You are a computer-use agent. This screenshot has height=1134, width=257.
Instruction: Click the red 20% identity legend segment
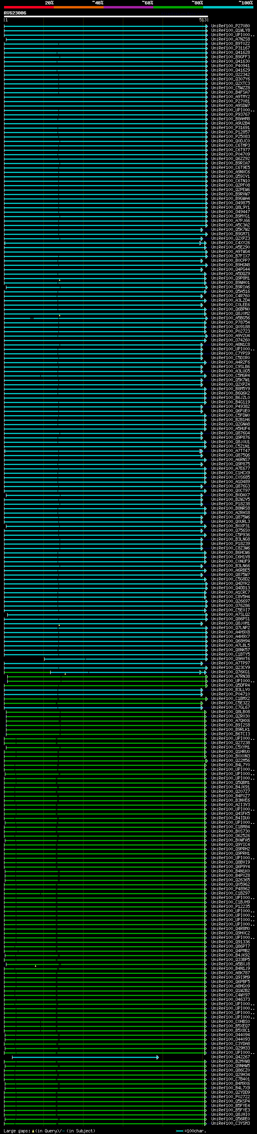(29, 7)
